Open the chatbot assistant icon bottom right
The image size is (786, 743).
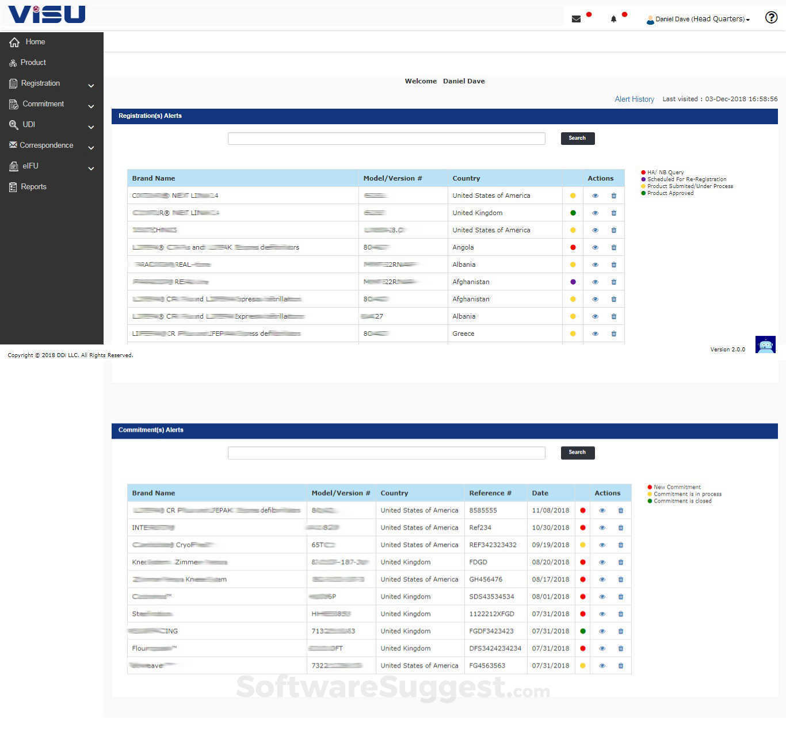tap(765, 344)
